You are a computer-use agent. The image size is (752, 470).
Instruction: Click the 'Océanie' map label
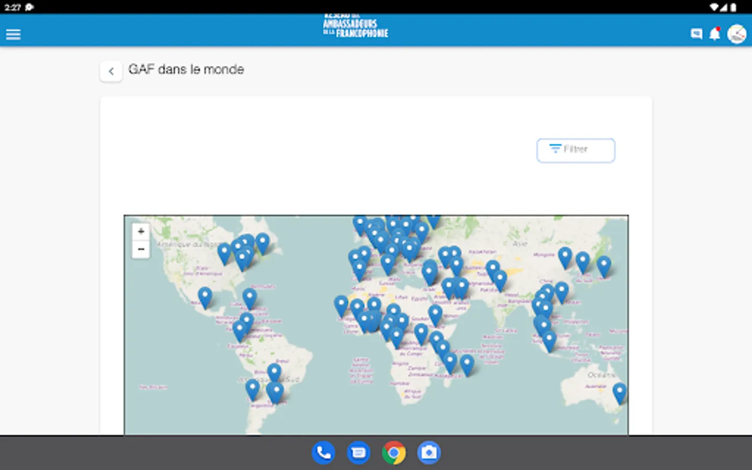602,375
